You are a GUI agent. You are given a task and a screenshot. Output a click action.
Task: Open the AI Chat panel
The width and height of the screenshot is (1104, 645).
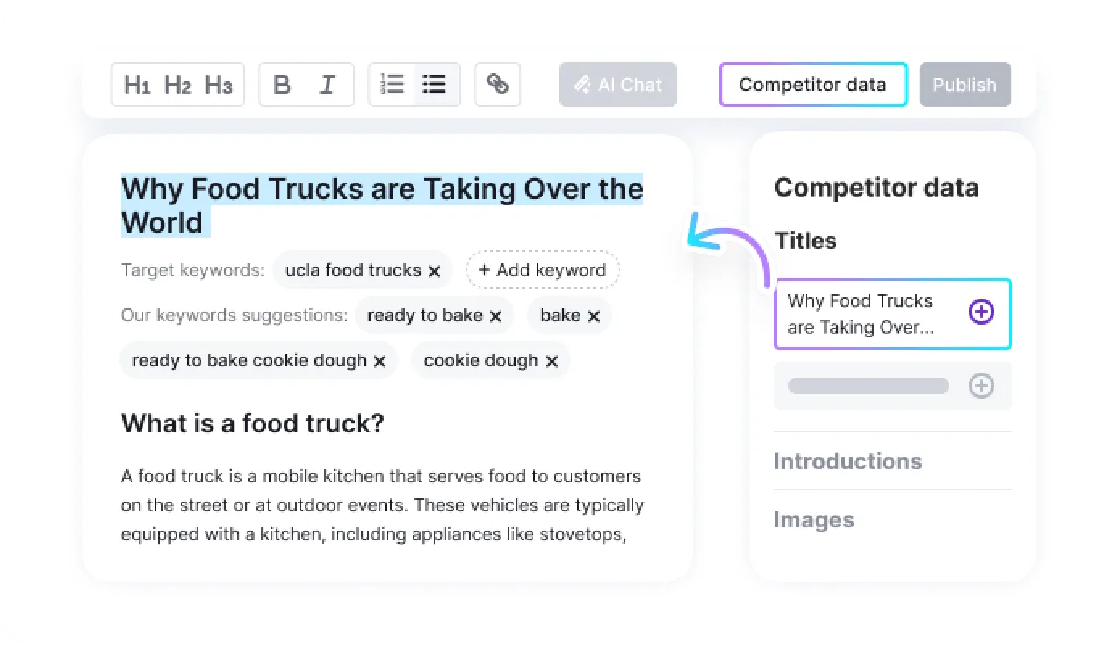coord(618,85)
